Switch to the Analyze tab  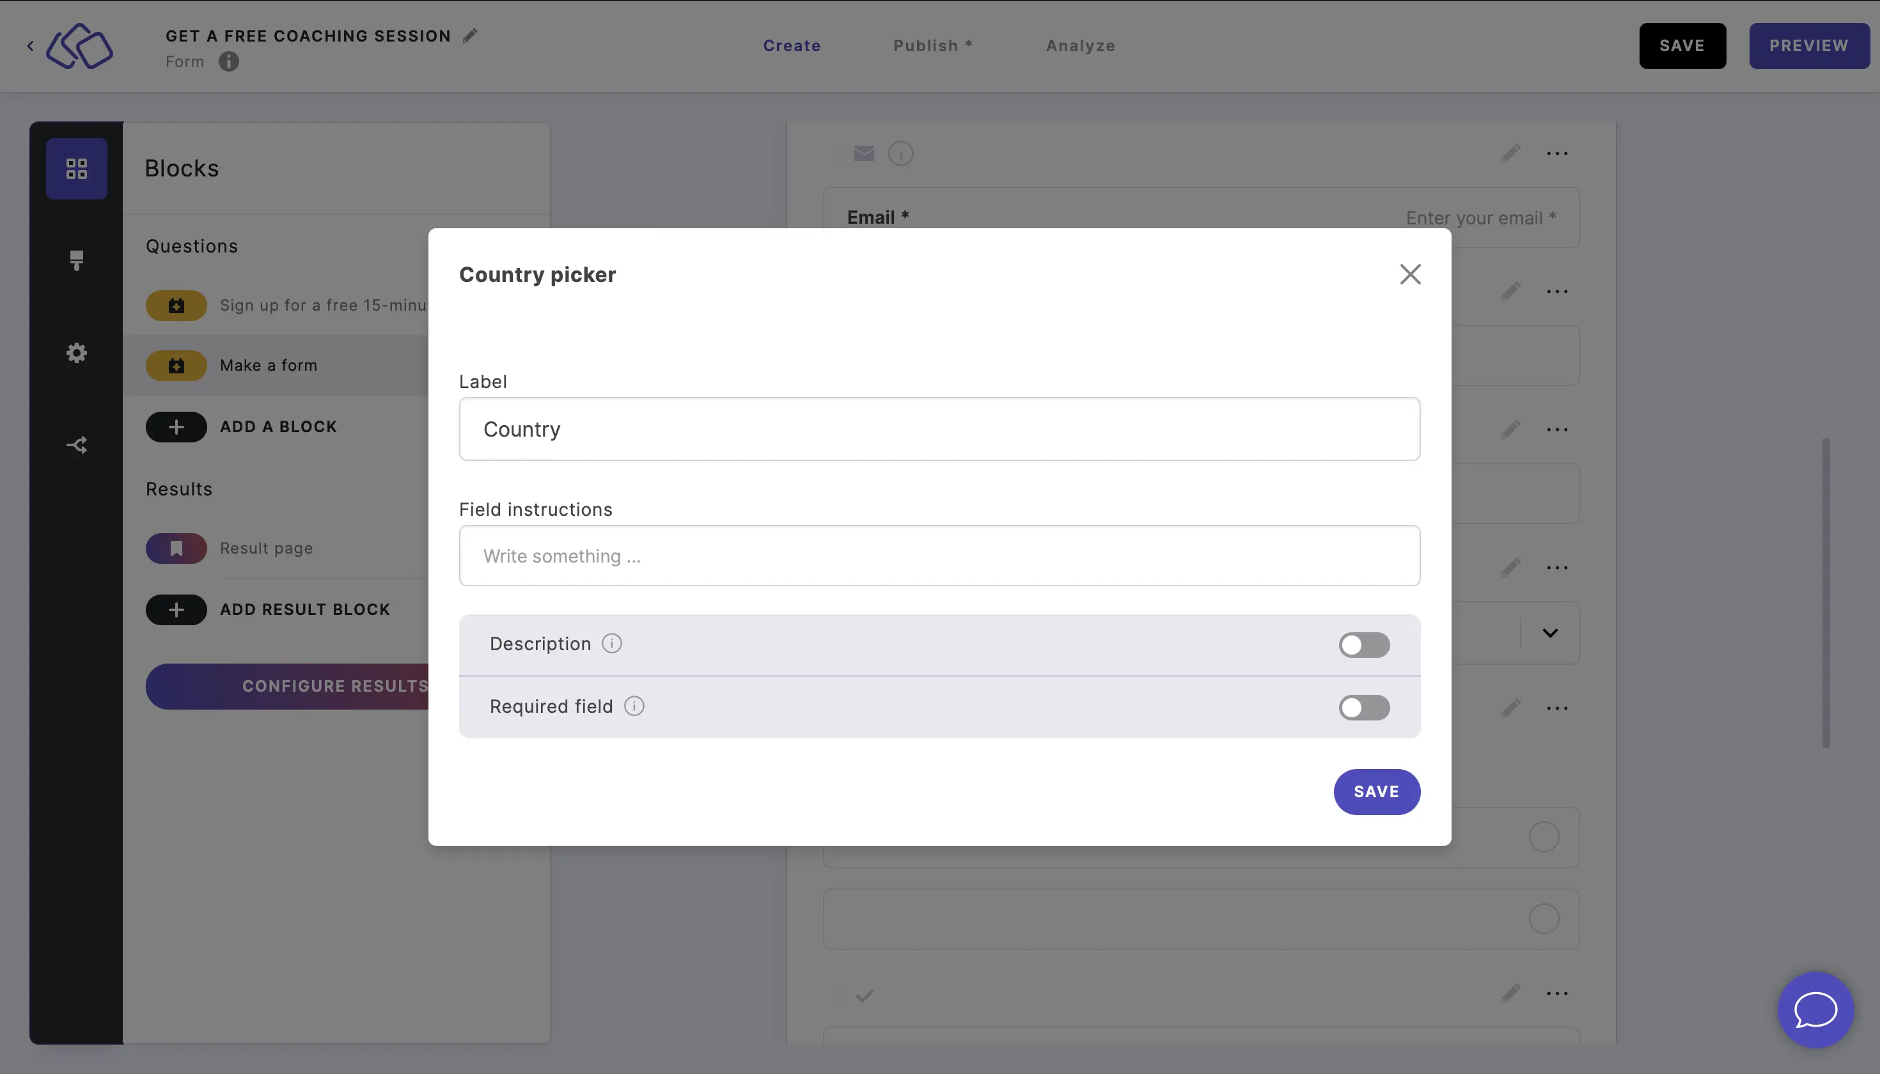coord(1080,46)
